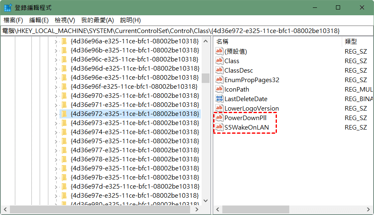This screenshot has height=215, width=374.
Task: Expand the {4d36e979-e325-11ce-bfc1-08002be10318} key
Action: (x=56, y=168)
